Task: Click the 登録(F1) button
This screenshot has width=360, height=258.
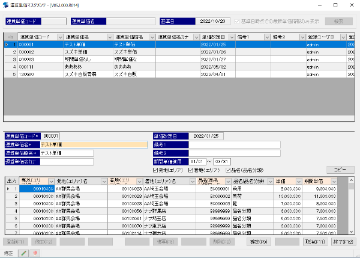Action: click(x=16, y=242)
